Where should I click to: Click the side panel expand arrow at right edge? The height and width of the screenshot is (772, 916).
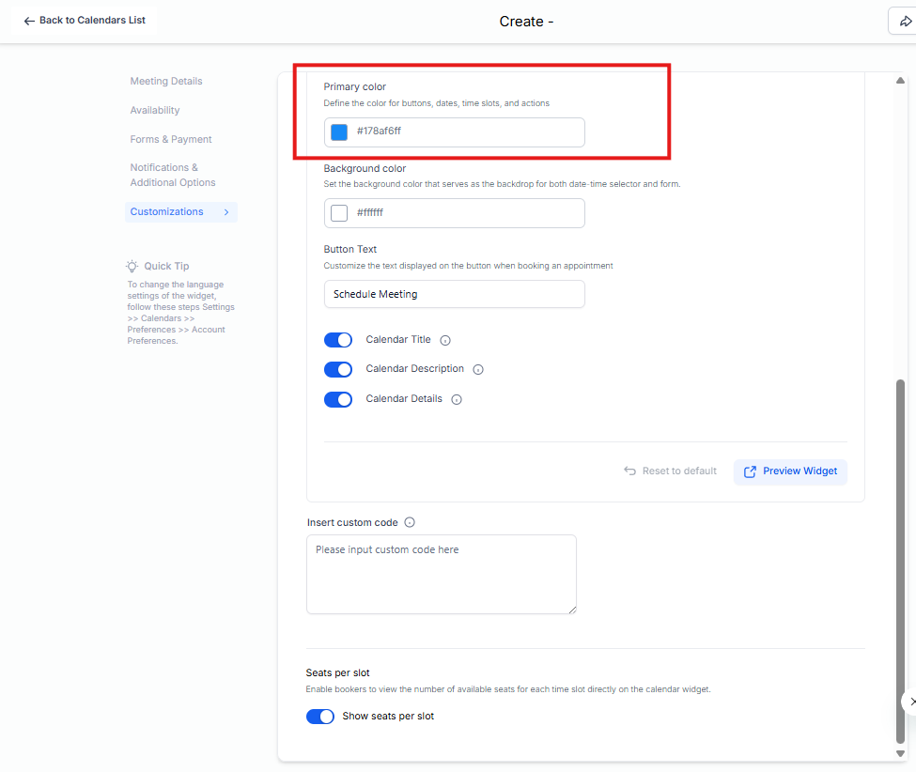tap(910, 702)
